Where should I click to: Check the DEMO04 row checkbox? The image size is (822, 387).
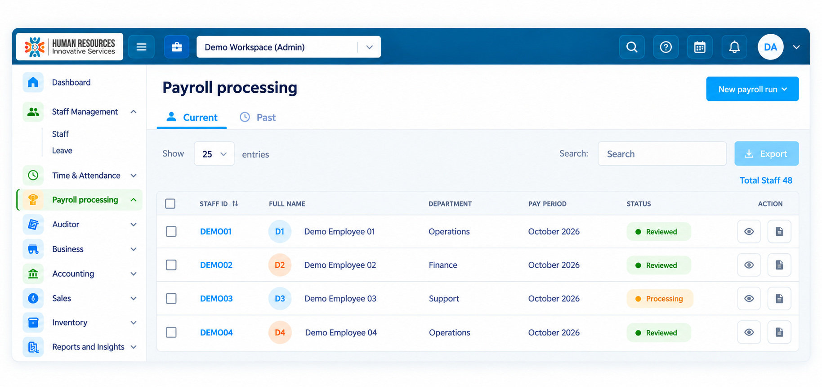point(171,332)
